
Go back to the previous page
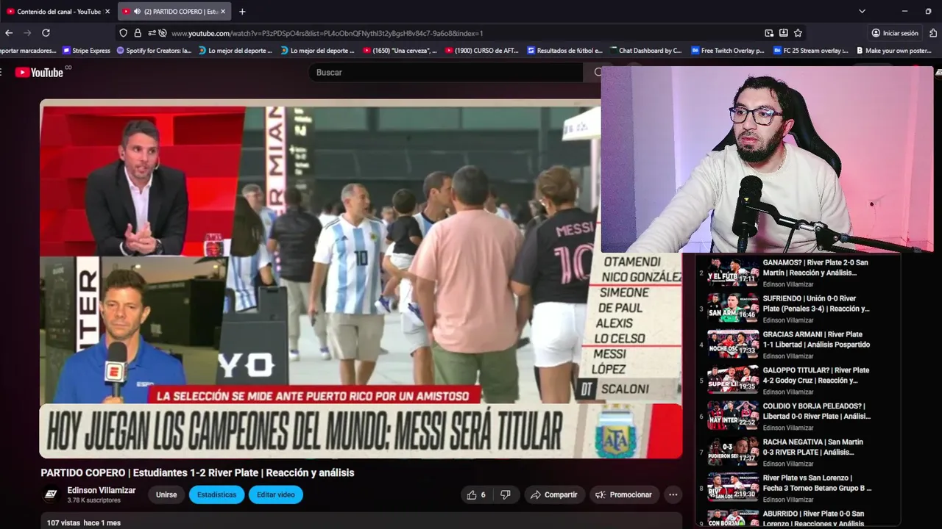[x=9, y=33]
